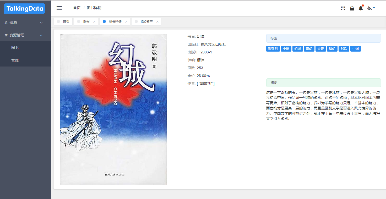Click the 出版年 value 2003-1
The width and height of the screenshot is (386, 199).
(x=206, y=52)
